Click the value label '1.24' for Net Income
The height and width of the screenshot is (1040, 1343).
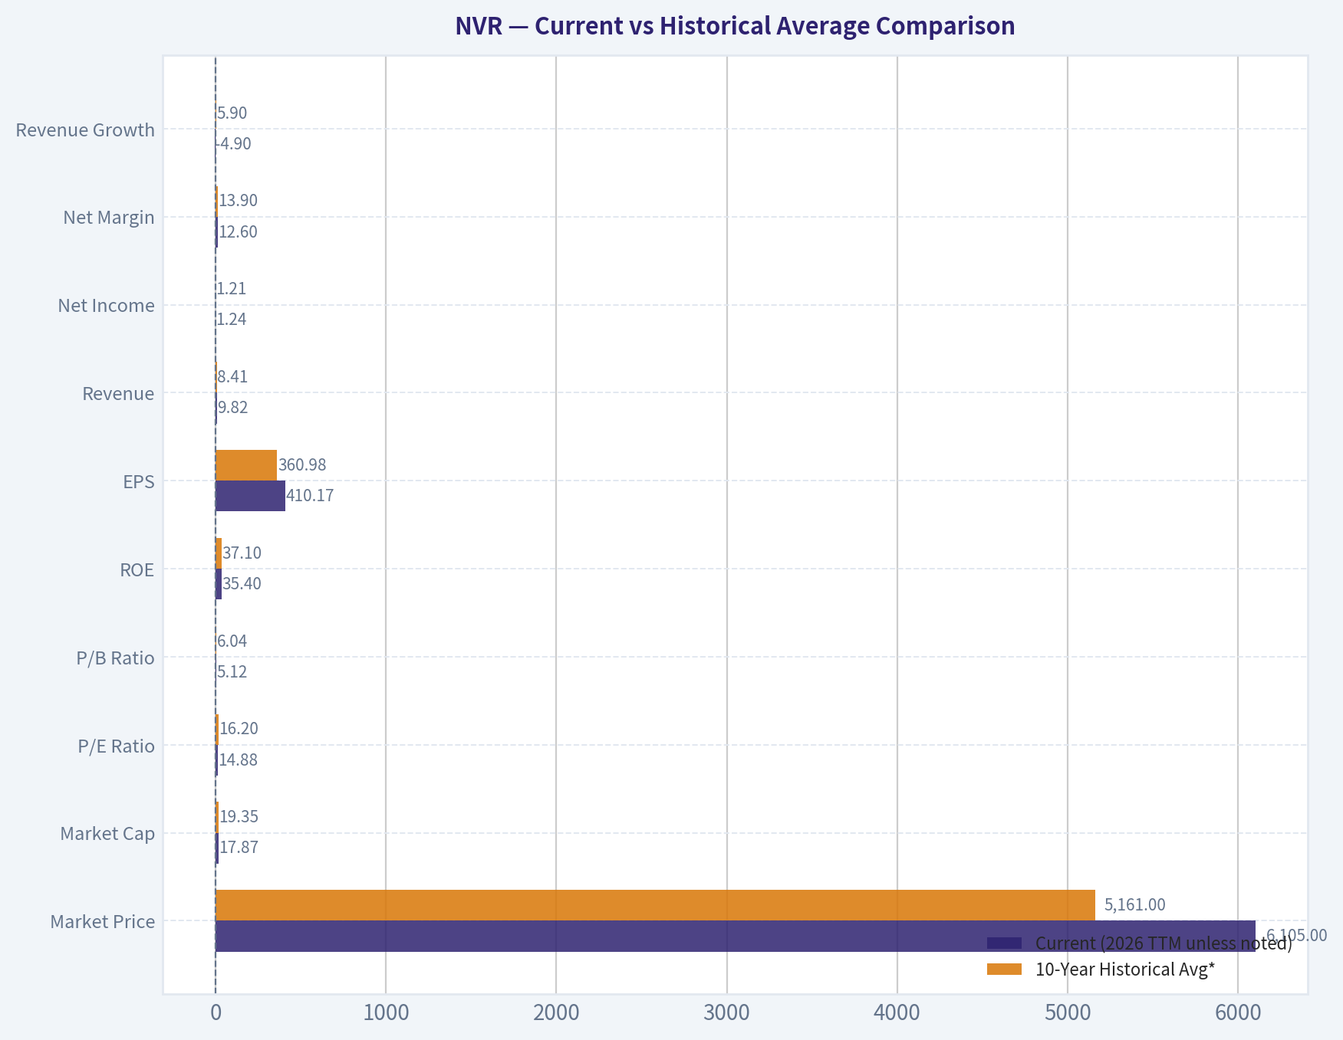231,320
